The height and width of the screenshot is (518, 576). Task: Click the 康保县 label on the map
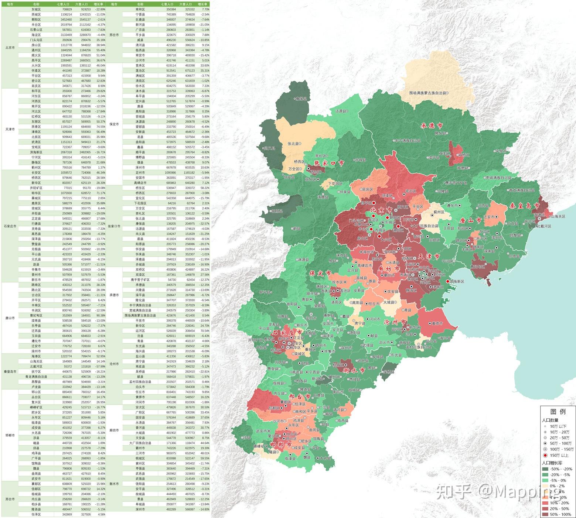[x=301, y=99]
